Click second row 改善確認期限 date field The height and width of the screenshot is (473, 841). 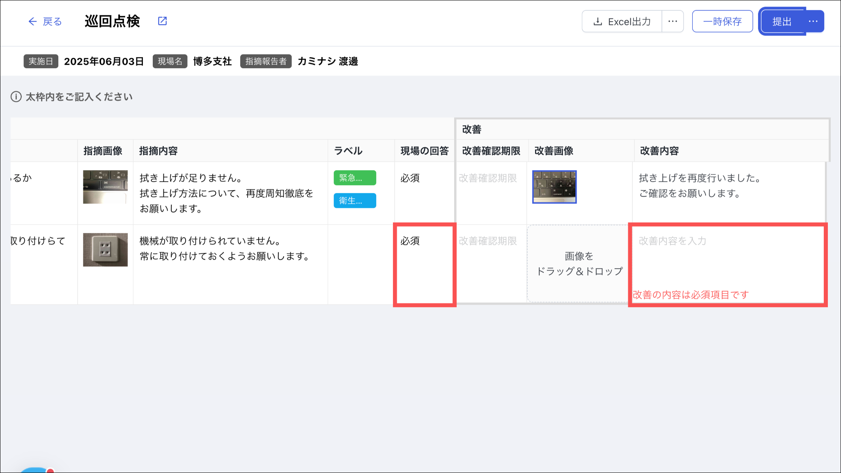pyautogui.click(x=488, y=241)
